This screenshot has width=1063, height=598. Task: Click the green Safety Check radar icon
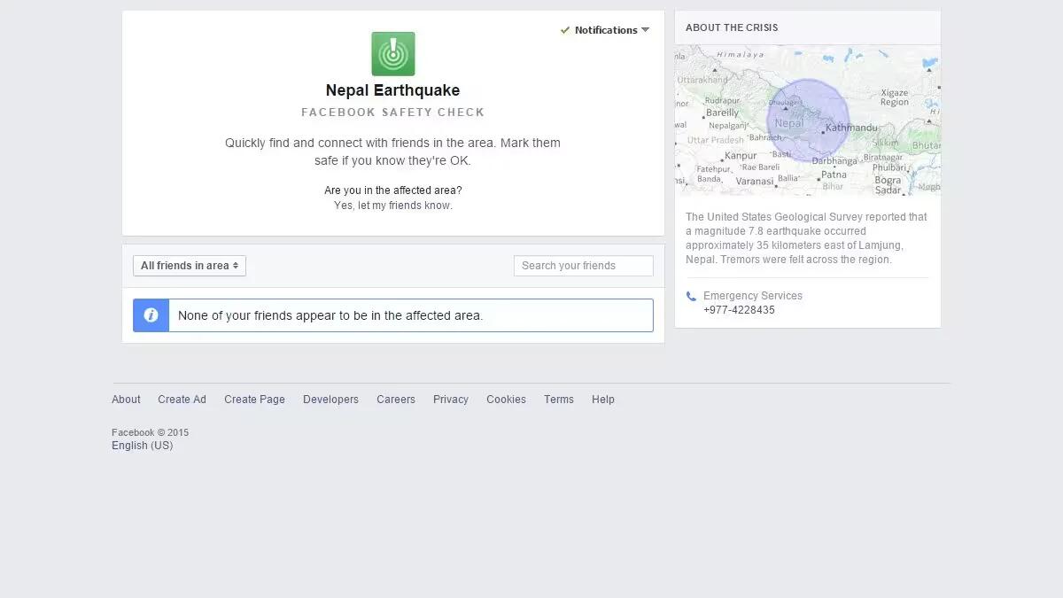pyautogui.click(x=392, y=54)
